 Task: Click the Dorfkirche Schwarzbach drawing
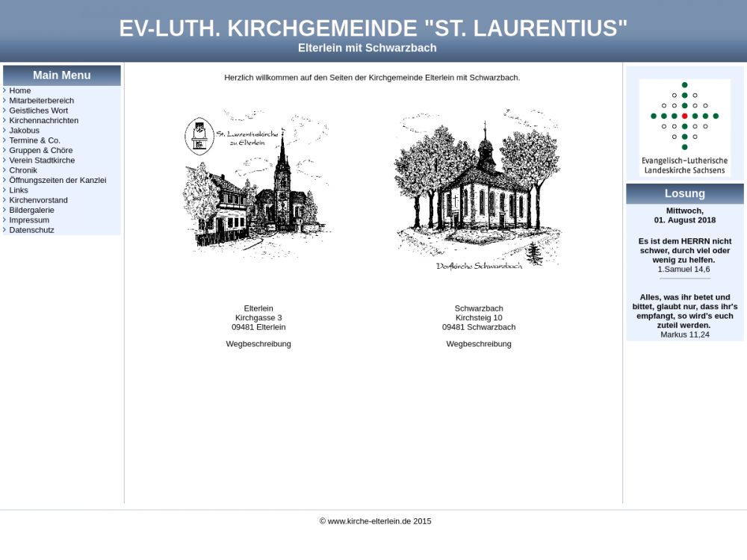[478, 190]
